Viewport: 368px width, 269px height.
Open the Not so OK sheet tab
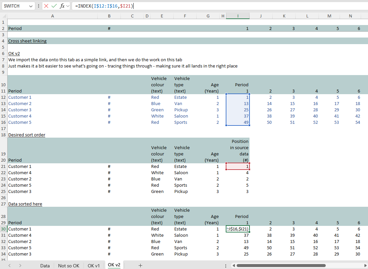[x=69, y=265]
